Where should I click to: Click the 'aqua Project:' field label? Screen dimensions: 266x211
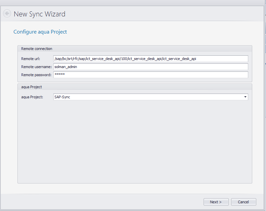pos(32,97)
